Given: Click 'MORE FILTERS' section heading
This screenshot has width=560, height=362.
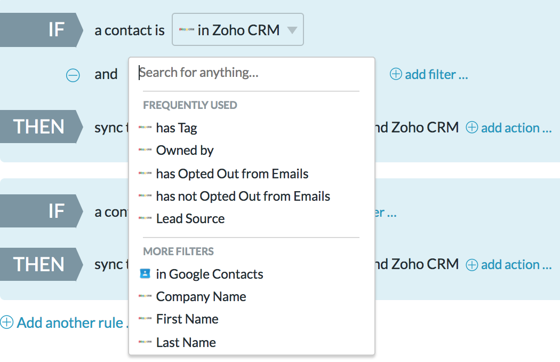Looking at the screenshot, I should [178, 251].
